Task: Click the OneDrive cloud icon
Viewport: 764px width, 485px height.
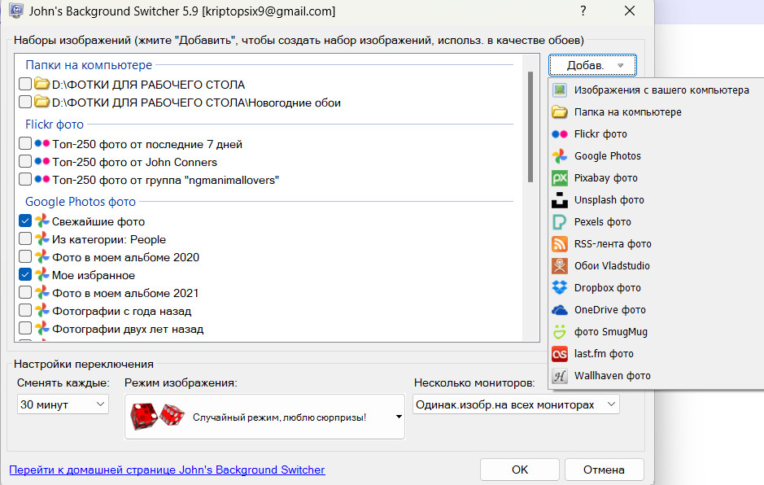Action: pyautogui.click(x=559, y=309)
